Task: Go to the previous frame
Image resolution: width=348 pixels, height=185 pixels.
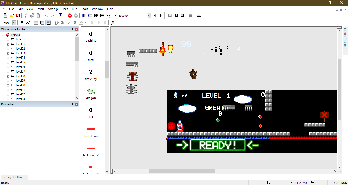Action: point(155,16)
